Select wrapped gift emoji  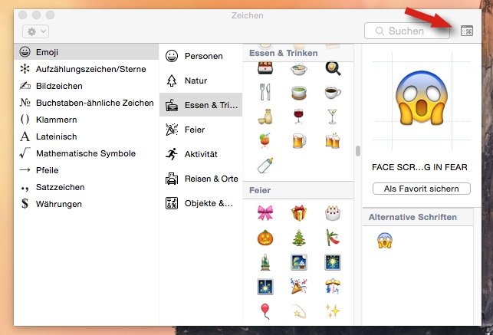tap(299, 213)
